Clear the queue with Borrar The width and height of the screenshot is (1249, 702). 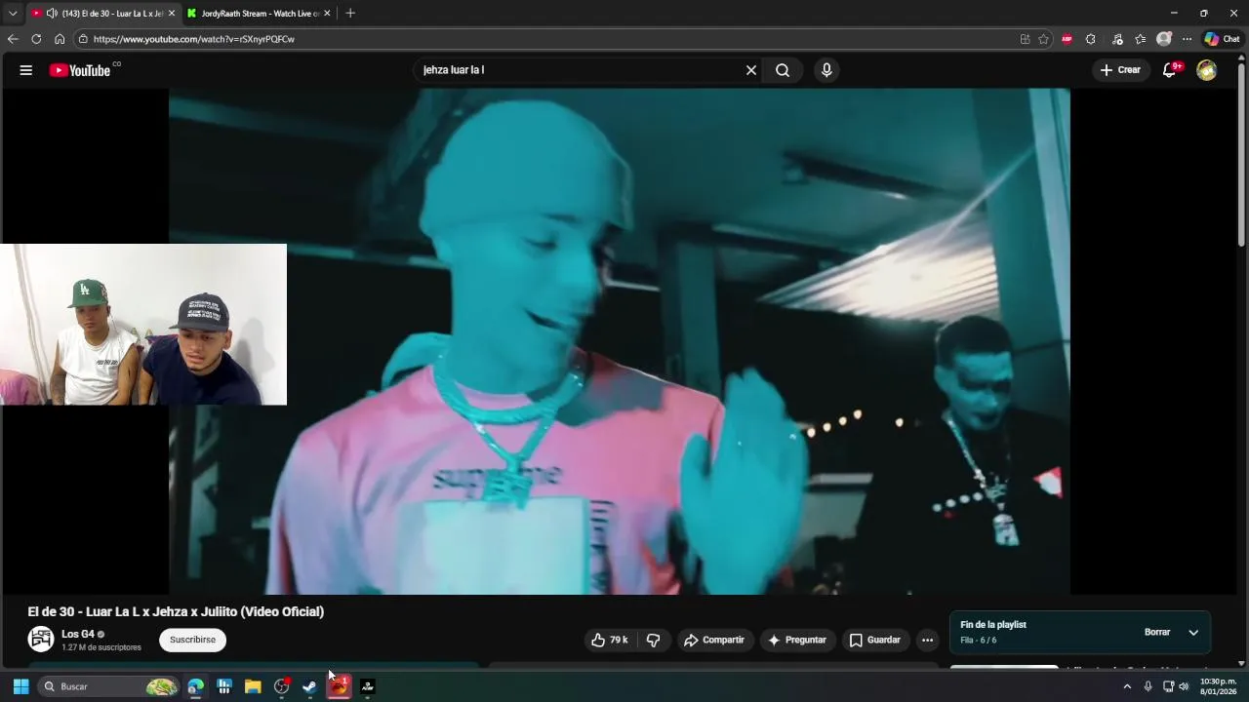point(1157,632)
